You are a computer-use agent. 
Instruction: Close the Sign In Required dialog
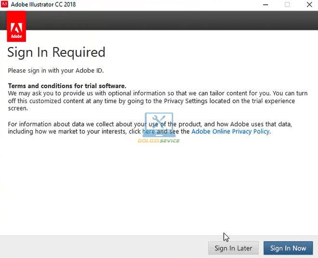(x=308, y=5)
